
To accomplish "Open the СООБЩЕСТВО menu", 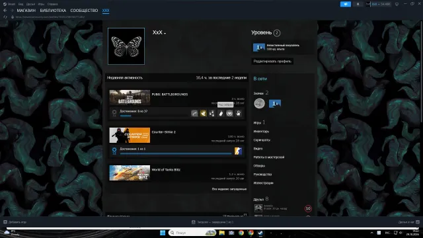I will click(84, 11).
